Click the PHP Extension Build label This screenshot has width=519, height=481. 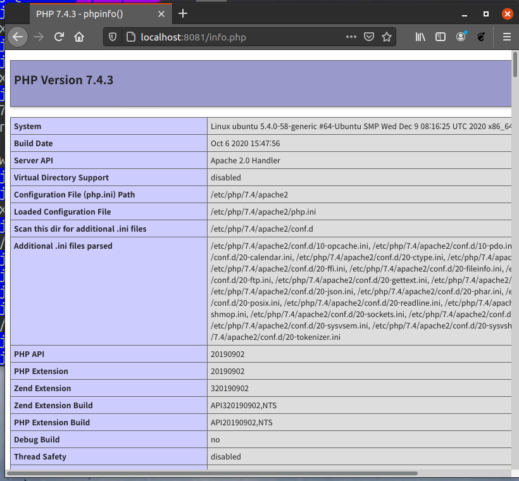click(52, 423)
